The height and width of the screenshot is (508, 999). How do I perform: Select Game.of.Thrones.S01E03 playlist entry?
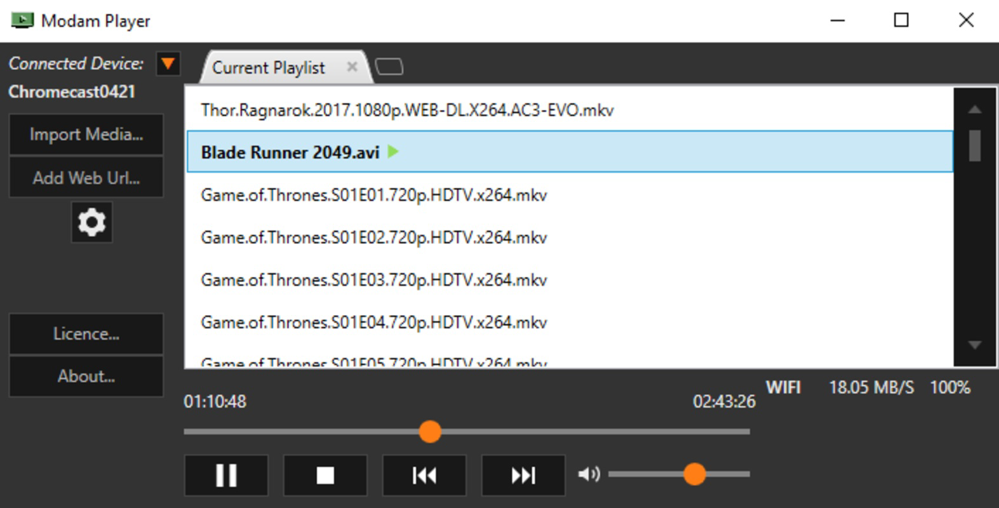[x=570, y=280]
